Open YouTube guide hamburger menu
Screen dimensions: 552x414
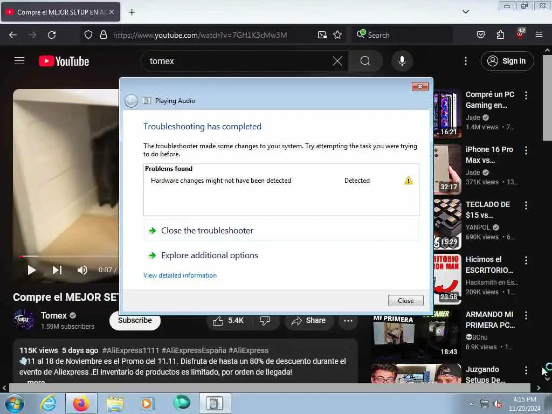coord(19,61)
